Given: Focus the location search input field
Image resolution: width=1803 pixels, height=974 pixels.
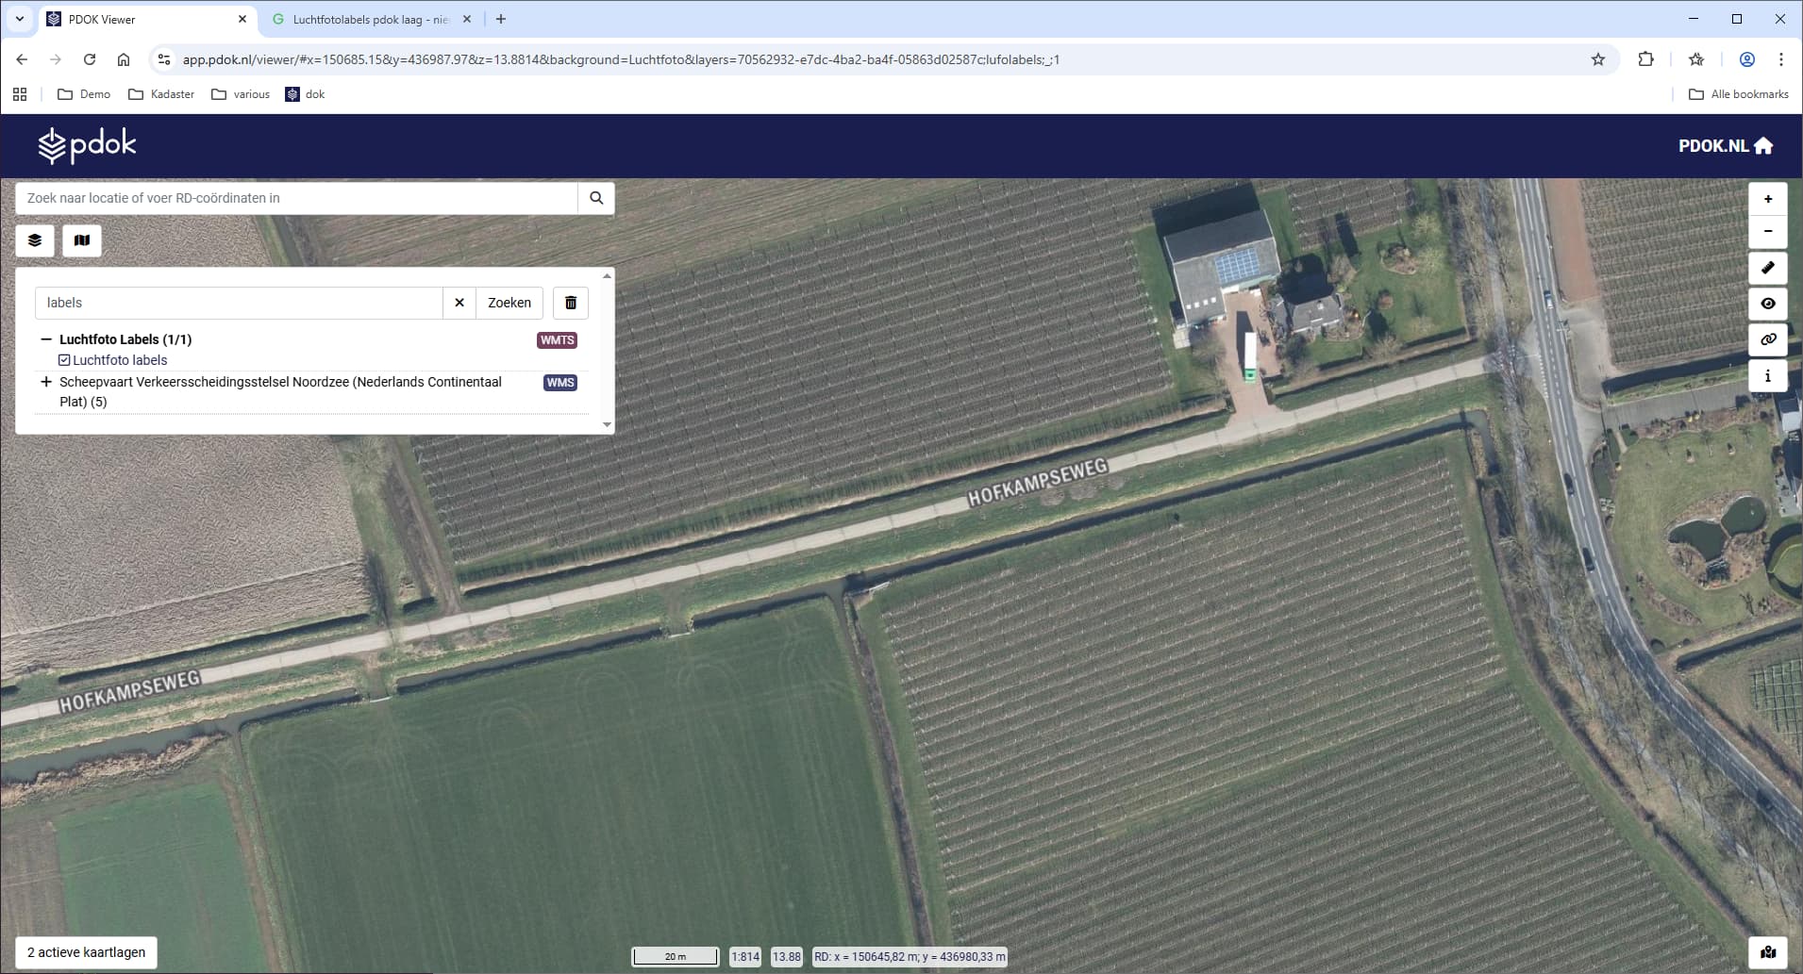Looking at the screenshot, I should (x=297, y=198).
